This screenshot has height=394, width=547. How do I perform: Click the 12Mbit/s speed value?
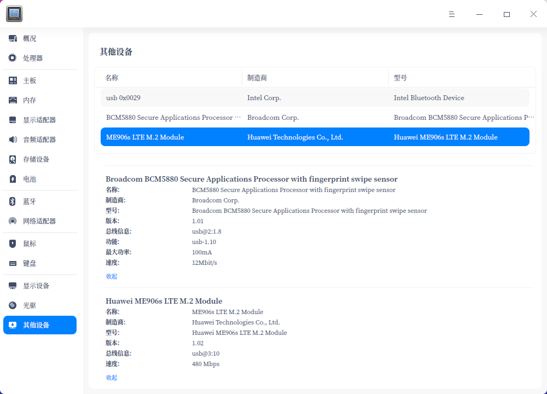tap(205, 263)
